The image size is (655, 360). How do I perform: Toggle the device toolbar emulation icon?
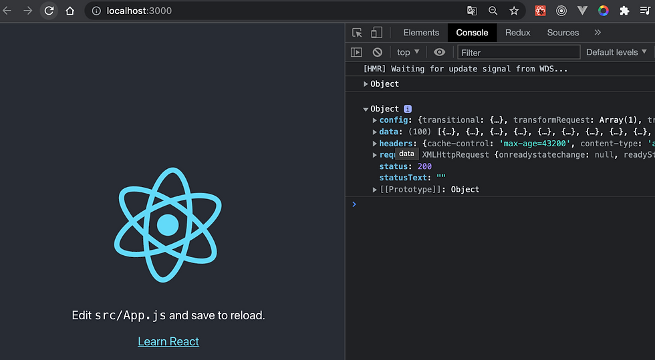(x=376, y=33)
